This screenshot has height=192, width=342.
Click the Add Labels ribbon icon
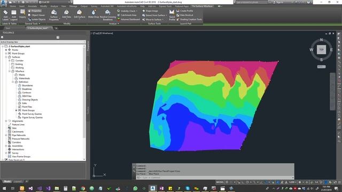(5, 15)
